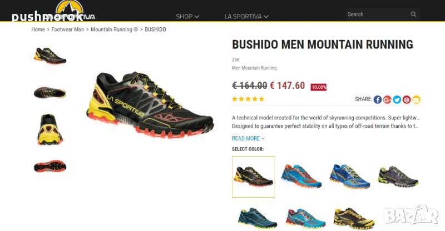Click into the Search field
The image size is (445, 231).
click(x=378, y=14)
